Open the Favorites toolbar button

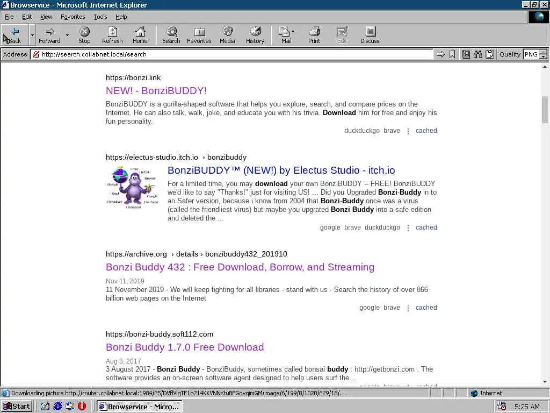pyautogui.click(x=199, y=35)
